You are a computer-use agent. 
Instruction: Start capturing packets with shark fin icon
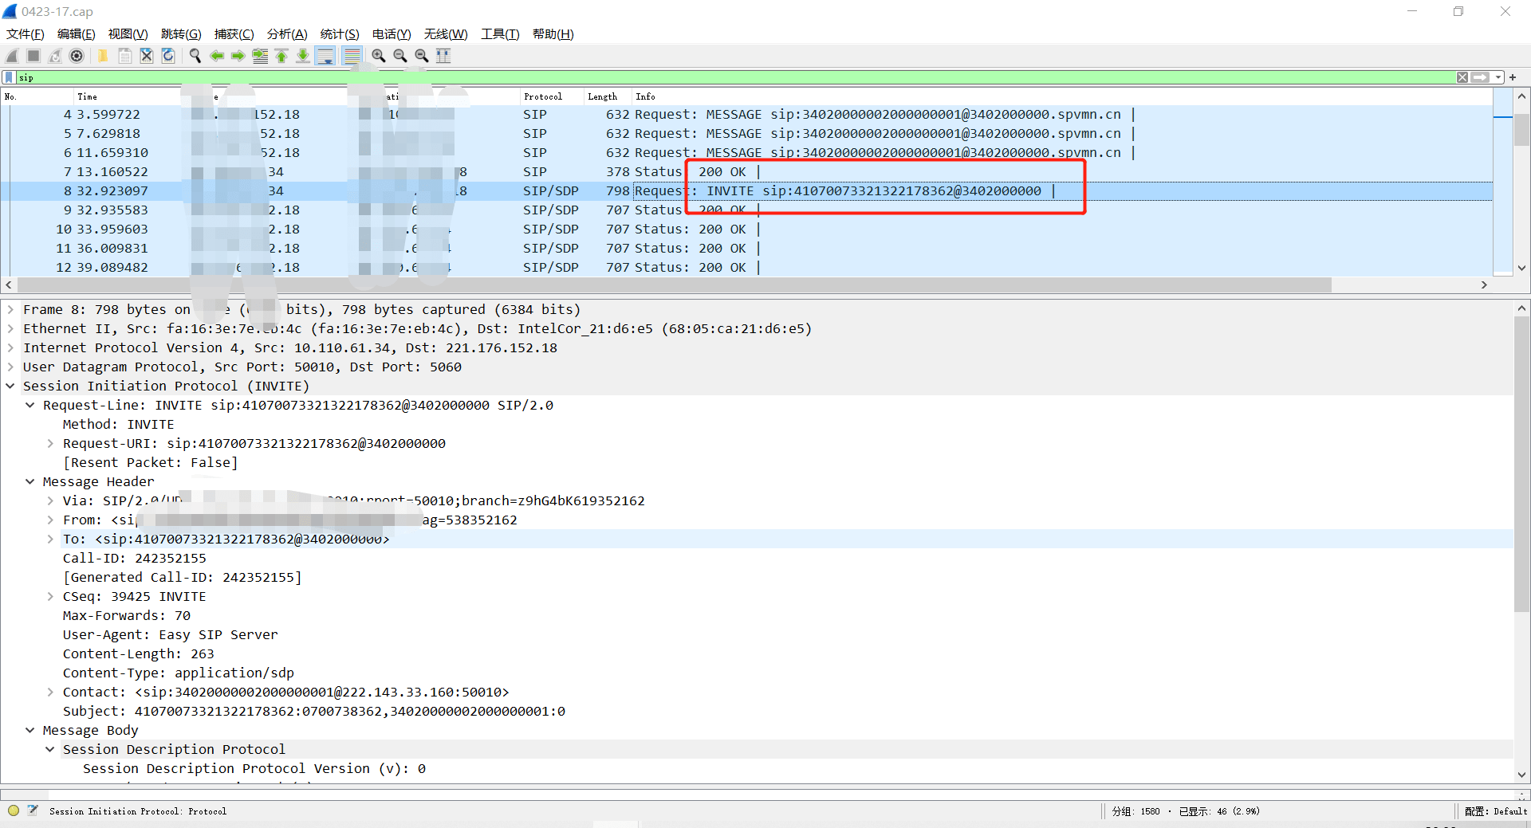(12, 56)
